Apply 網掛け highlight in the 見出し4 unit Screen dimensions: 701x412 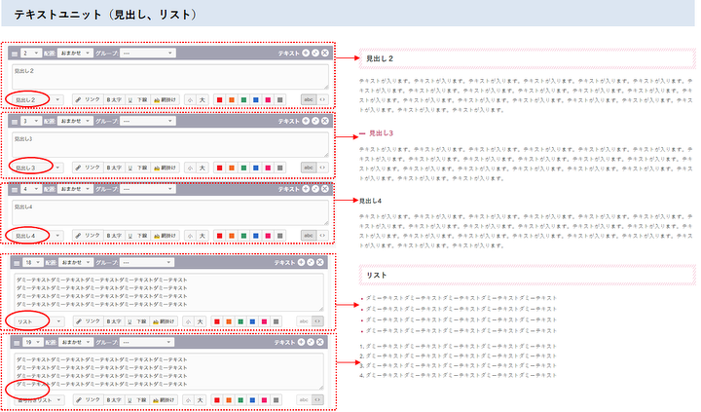click(165, 235)
